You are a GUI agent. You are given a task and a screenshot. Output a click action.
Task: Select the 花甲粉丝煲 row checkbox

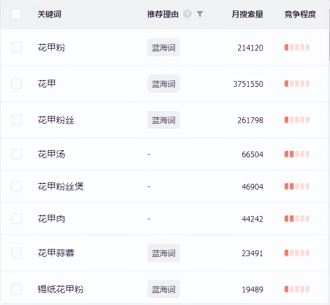click(x=16, y=186)
